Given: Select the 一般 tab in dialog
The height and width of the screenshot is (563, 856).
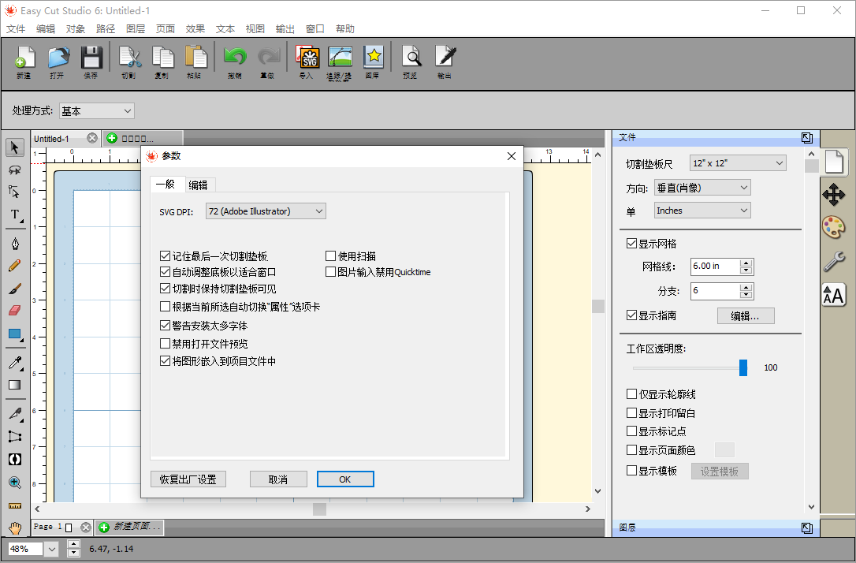Looking at the screenshot, I should (165, 184).
